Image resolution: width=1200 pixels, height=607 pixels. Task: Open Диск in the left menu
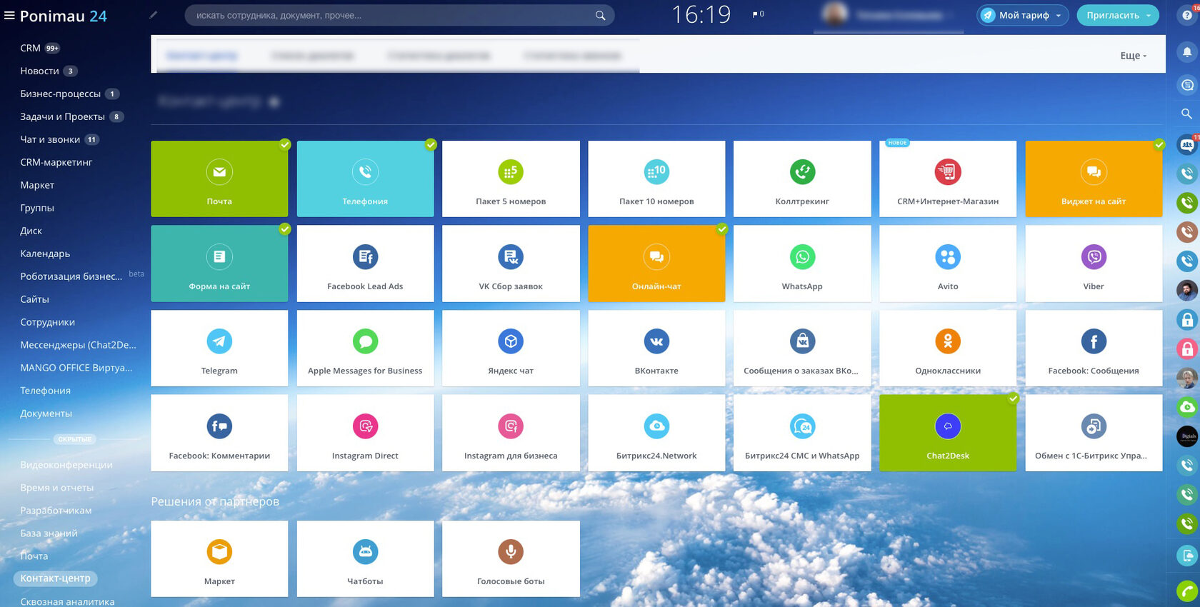31,231
